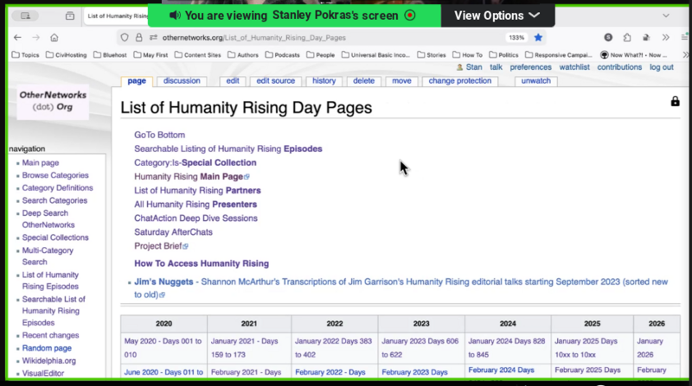Viewport: 692px width, 386px height.
Task: Click the page protection lock icon
Action: pyautogui.click(x=676, y=101)
